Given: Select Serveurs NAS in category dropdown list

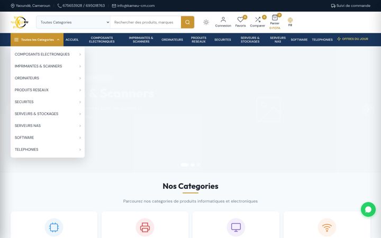Looking at the screenshot, I should pyautogui.click(x=48, y=126).
